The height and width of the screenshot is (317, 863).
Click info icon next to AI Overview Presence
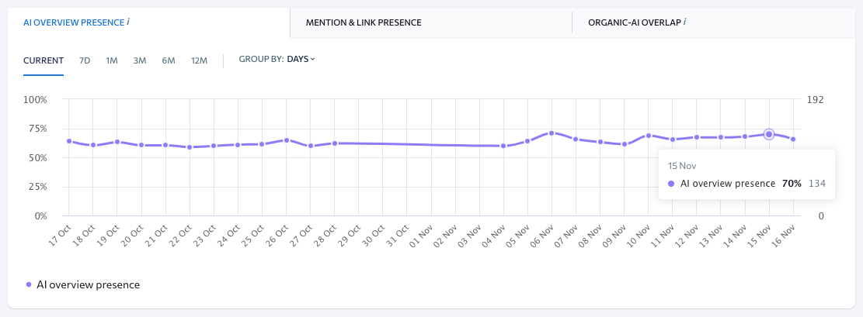pyautogui.click(x=128, y=22)
